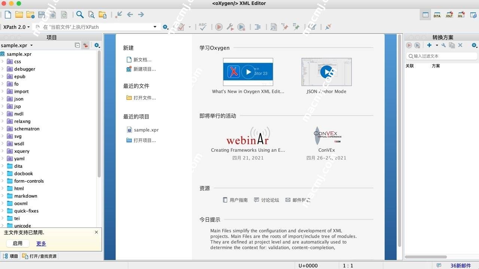Click the blue plus New scenario icon
This screenshot has width=479, height=269.
tap(429, 45)
